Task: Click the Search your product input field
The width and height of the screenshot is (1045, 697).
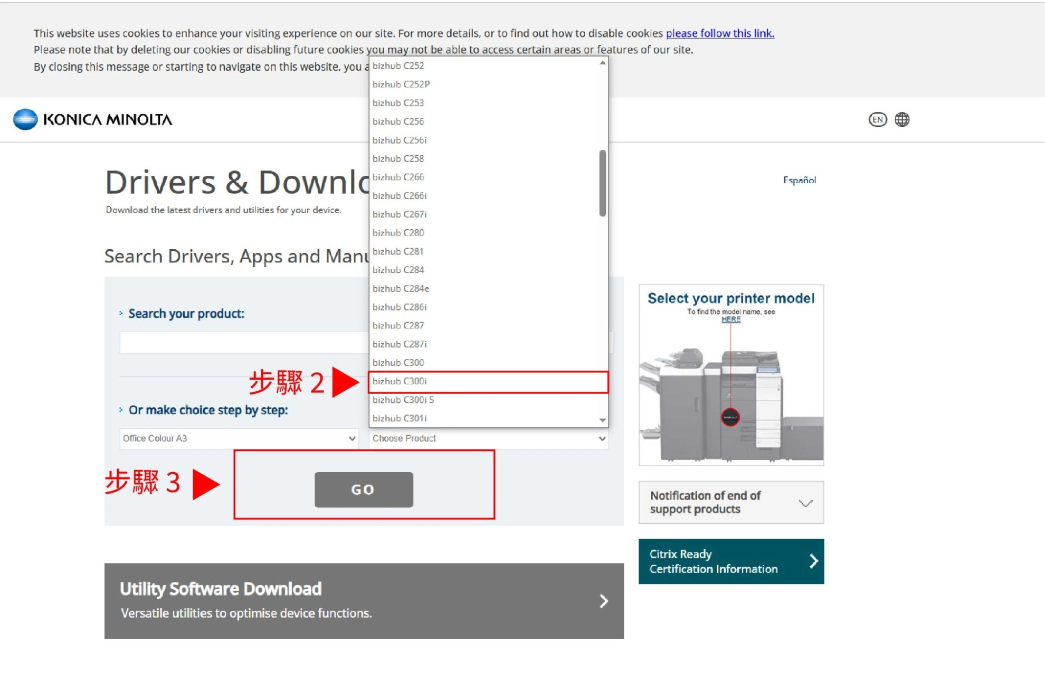Action: [244, 343]
